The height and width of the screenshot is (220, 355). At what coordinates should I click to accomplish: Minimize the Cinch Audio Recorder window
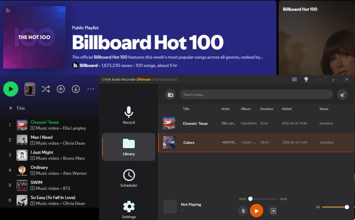[x=320, y=80]
